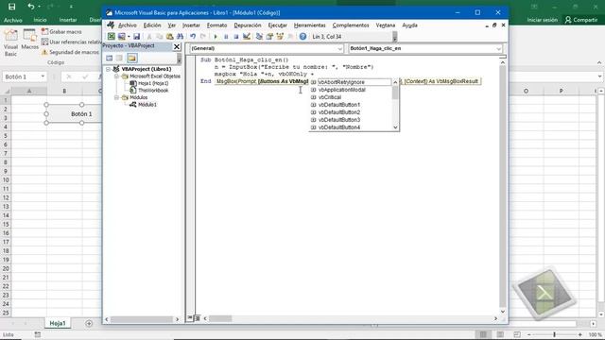The width and height of the screenshot is (605, 340).
Task: Click Seguridad de macros in Excel ribbon
Action: point(70,52)
